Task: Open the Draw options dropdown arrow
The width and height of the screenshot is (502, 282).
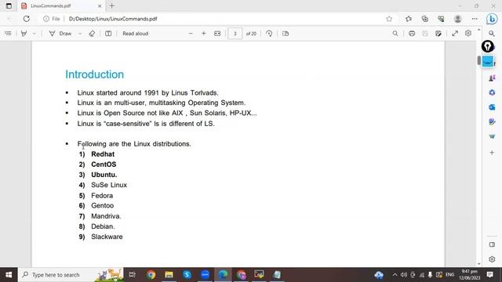Action: [80, 34]
